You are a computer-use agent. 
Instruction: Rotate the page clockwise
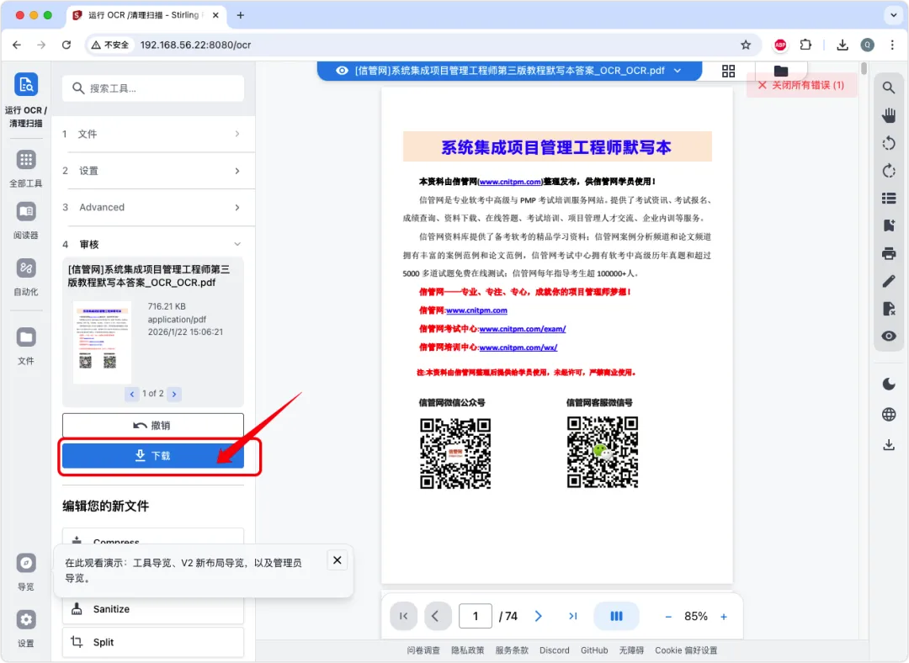click(889, 171)
